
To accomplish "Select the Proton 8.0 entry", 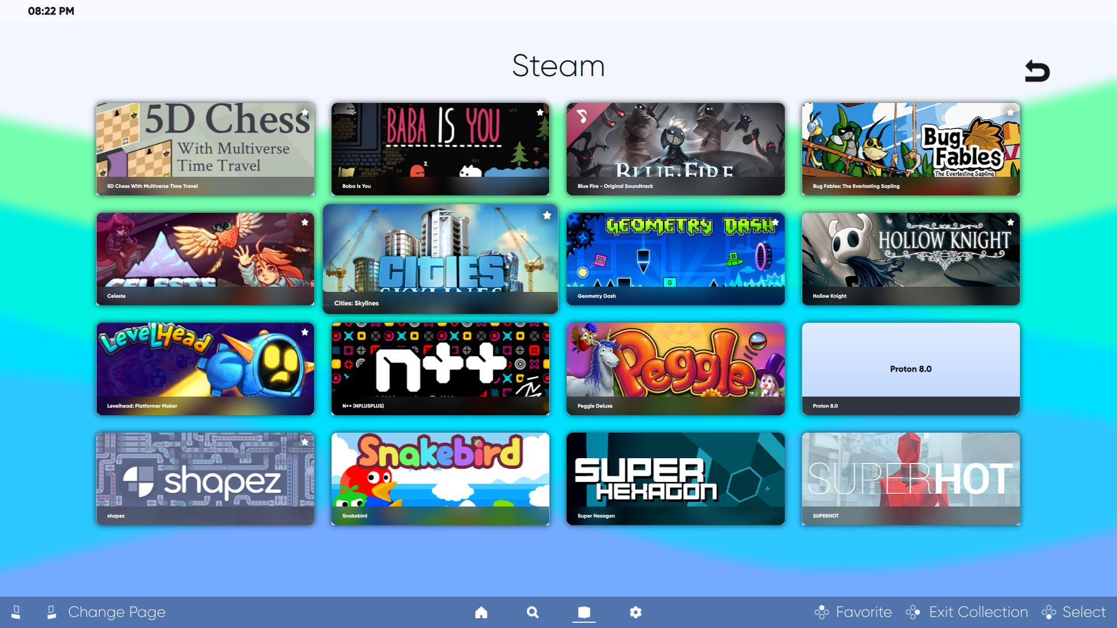I will click(910, 369).
